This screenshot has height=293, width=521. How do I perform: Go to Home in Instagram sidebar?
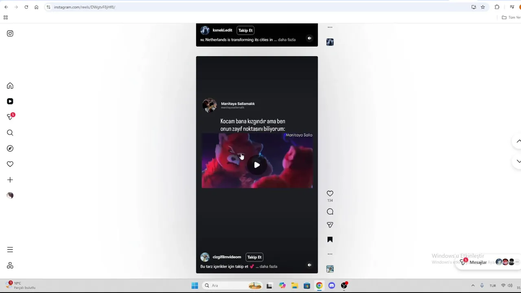click(x=10, y=86)
